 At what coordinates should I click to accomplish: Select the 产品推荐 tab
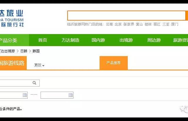click(x=114, y=63)
